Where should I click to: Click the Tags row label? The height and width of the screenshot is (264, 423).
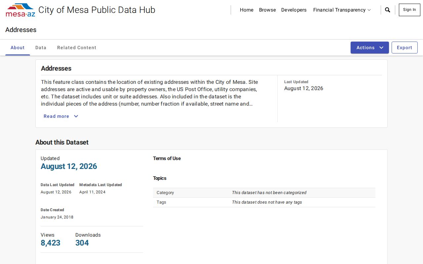(161, 202)
